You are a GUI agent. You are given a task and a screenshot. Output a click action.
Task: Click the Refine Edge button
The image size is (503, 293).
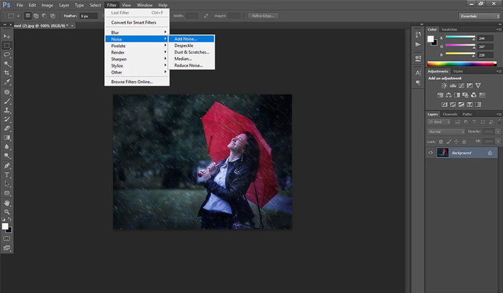tap(263, 16)
